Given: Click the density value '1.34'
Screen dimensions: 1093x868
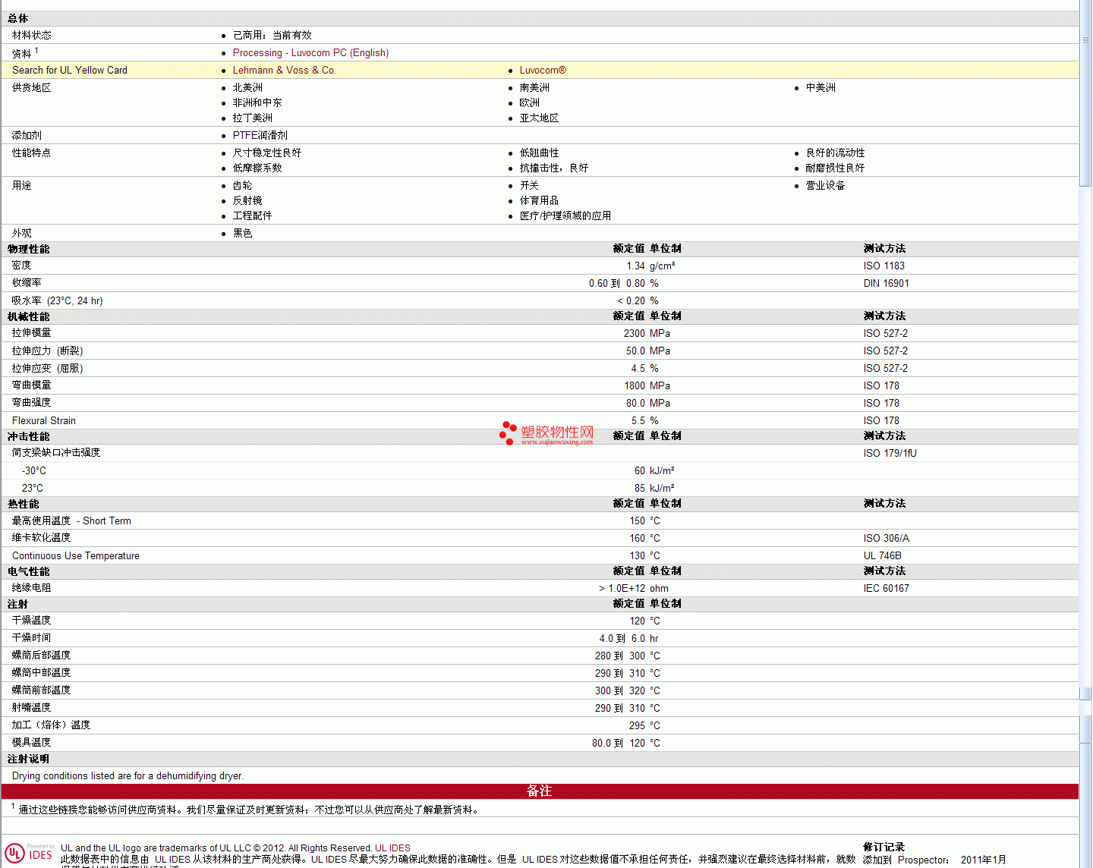Looking at the screenshot, I should [635, 266].
